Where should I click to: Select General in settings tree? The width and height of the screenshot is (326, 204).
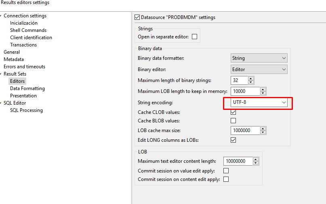coord(12,52)
